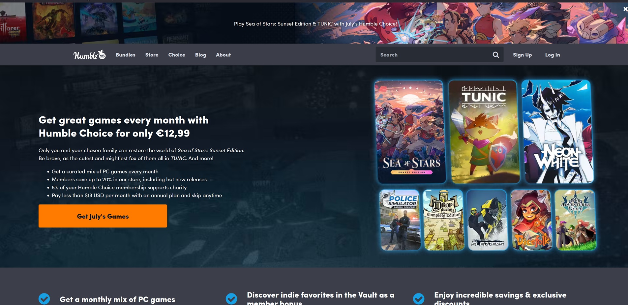The height and width of the screenshot is (305, 628).
Task: Select the Sea of Stars game cover
Action: point(411,132)
